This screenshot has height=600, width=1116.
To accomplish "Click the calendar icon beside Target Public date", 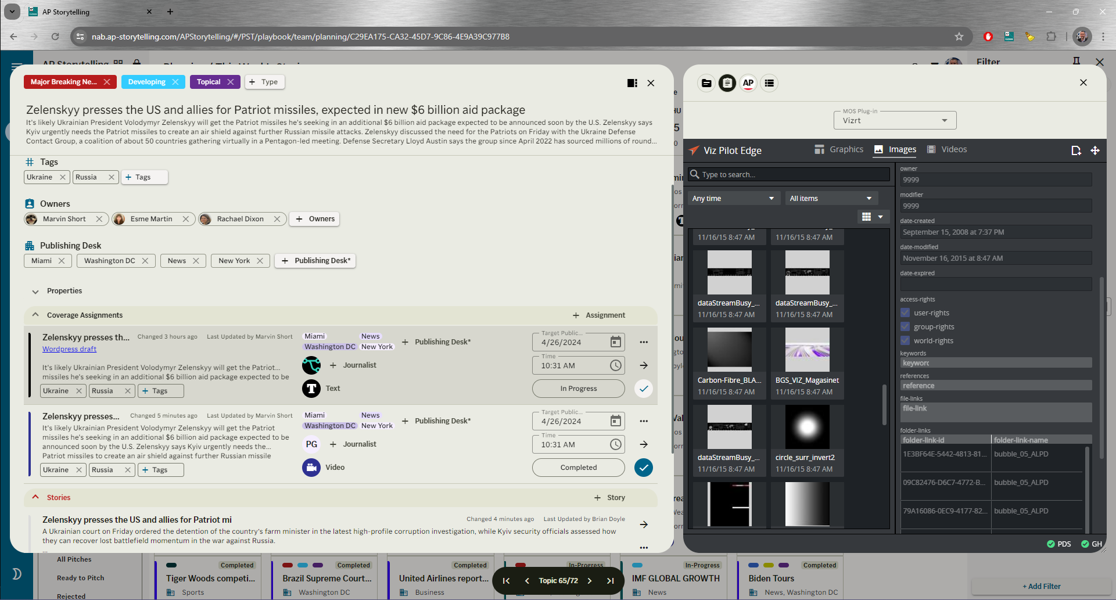I will [615, 342].
